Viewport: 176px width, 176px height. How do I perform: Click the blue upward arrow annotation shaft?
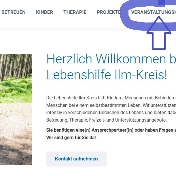(x=159, y=41)
